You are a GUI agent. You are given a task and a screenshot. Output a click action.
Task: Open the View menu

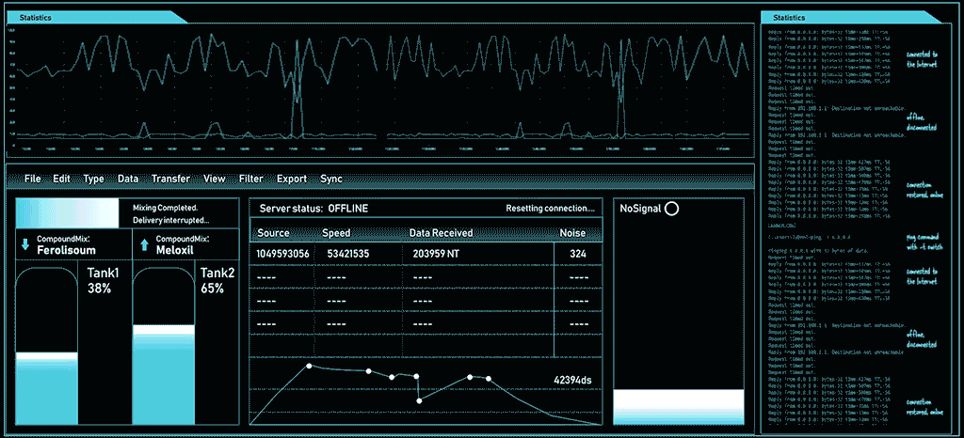pyautogui.click(x=215, y=179)
